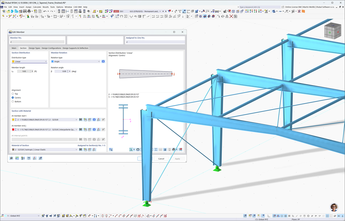Click the red delete-section icon under the preview

coord(181,149)
